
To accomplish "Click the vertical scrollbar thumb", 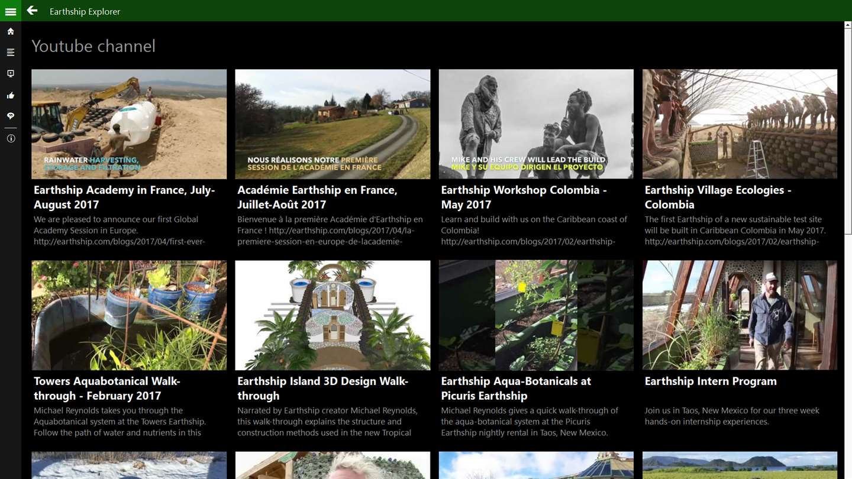I will click(848, 133).
